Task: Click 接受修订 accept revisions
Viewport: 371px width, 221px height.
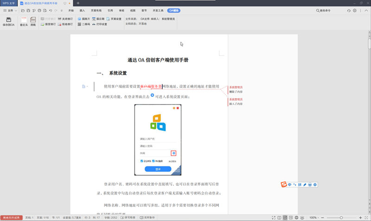Action: [x=48, y=25]
